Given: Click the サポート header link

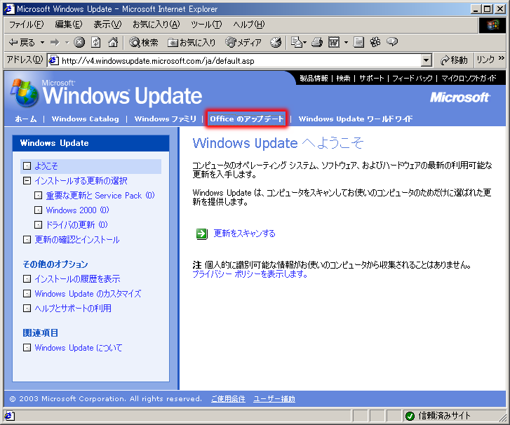Looking at the screenshot, I should tap(371, 79).
